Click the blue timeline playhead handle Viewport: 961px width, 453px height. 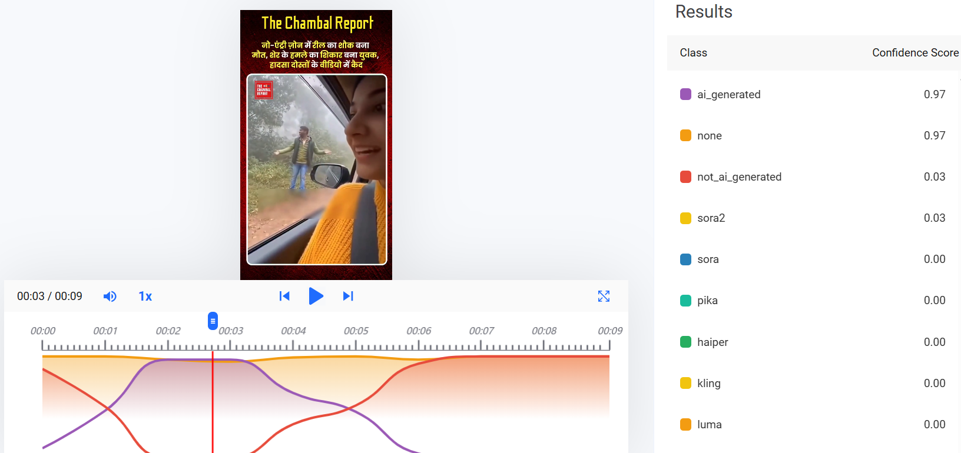click(x=213, y=321)
